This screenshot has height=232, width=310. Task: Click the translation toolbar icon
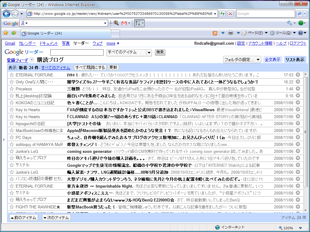pyautogui.click(x=139, y=23)
